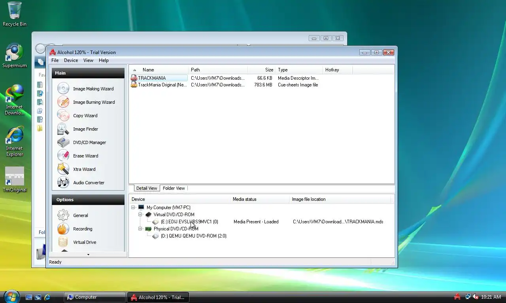The height and width of the screenshot is (303, 506).
Task: Click Switch between windows in Quick Launch
Action: pyautogui.click(x=38, y=297)
